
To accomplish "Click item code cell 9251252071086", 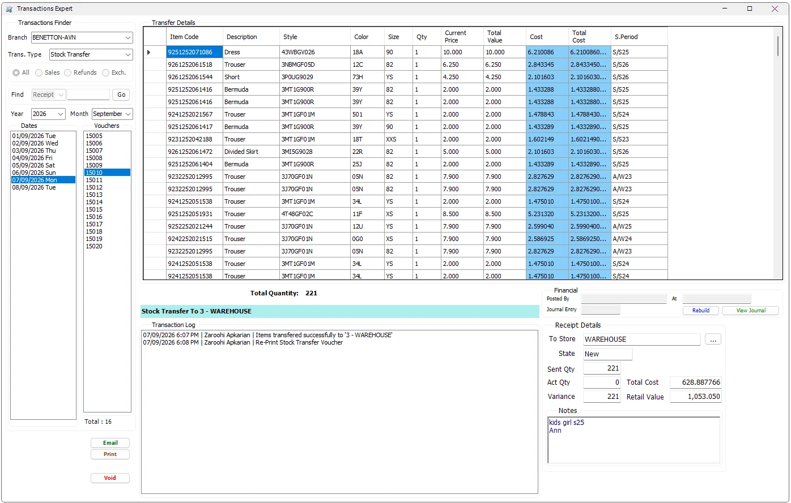I will (194, 52).
